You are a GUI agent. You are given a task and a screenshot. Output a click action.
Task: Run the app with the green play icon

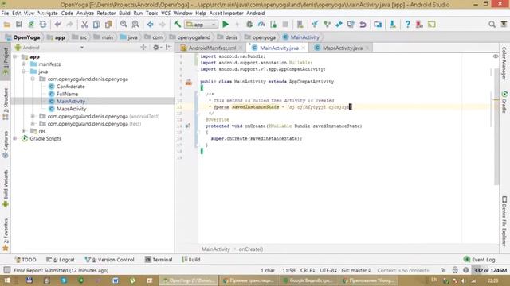point(226,25)
